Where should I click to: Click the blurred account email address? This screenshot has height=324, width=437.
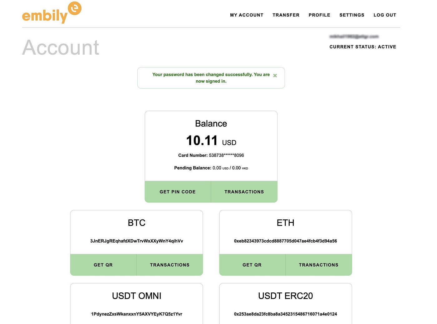(x=355, y=37)
